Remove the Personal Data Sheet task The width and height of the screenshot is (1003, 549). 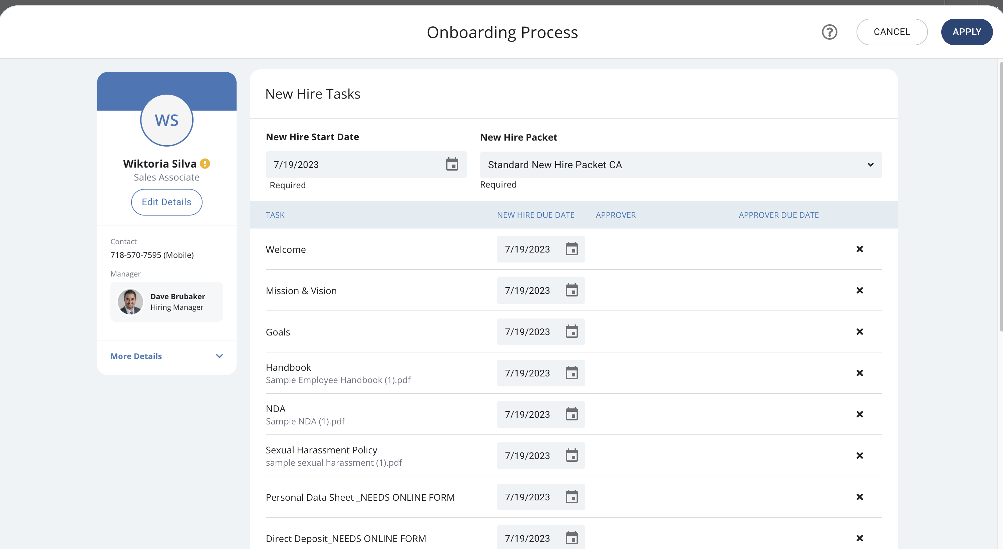pyautogui.click(x=860, y=497)
